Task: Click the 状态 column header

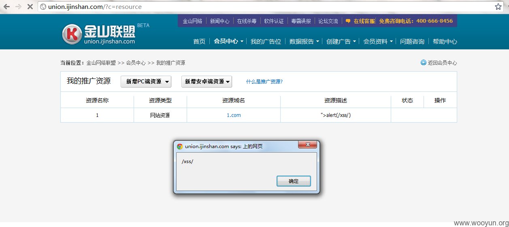Action: tap(407, 100)
